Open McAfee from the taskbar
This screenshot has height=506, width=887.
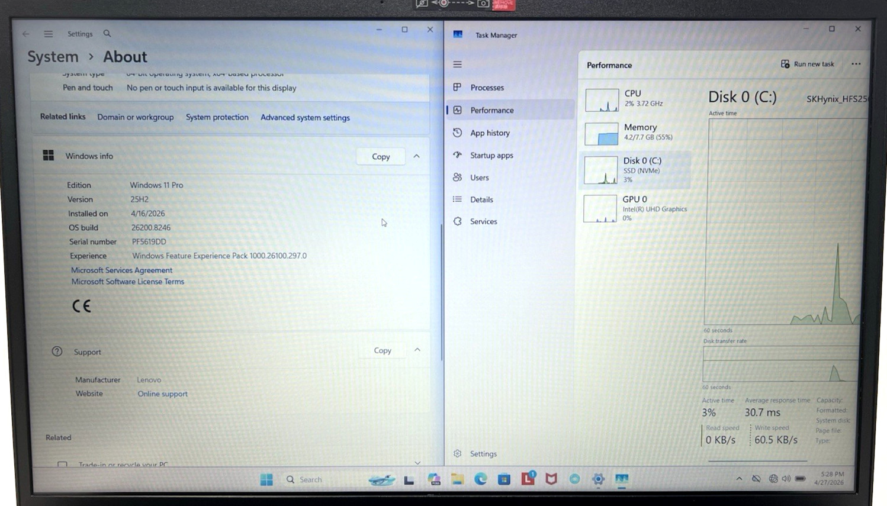tap(551, 479)
